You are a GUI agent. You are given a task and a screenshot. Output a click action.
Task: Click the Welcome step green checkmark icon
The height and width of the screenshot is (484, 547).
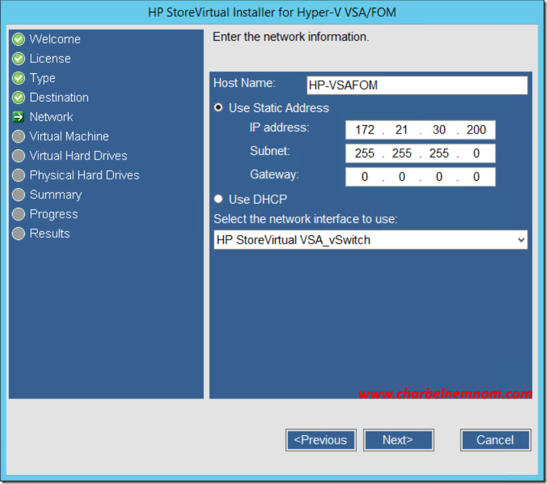(x=19, y=39)
